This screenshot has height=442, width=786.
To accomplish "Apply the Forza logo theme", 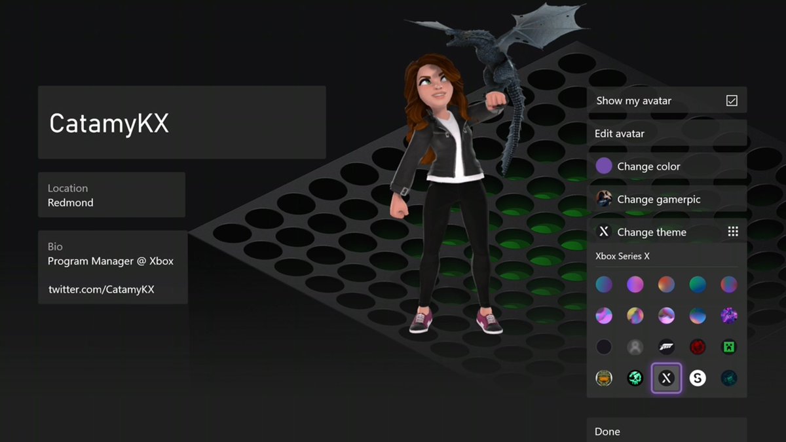I will point(666,346).
